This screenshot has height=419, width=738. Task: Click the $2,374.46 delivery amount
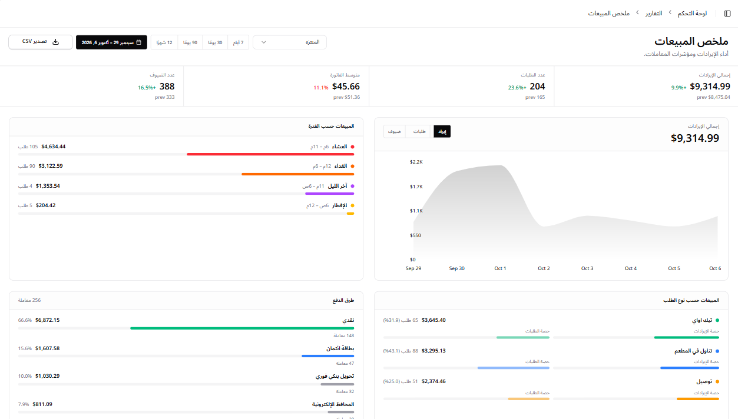click(x=433, y=381)
